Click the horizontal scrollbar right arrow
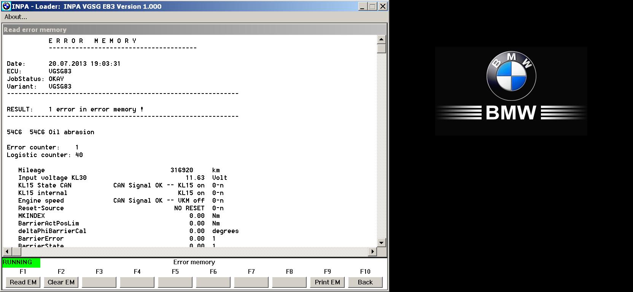Screen dimensions: 633x292 click(x=373, y=251)
